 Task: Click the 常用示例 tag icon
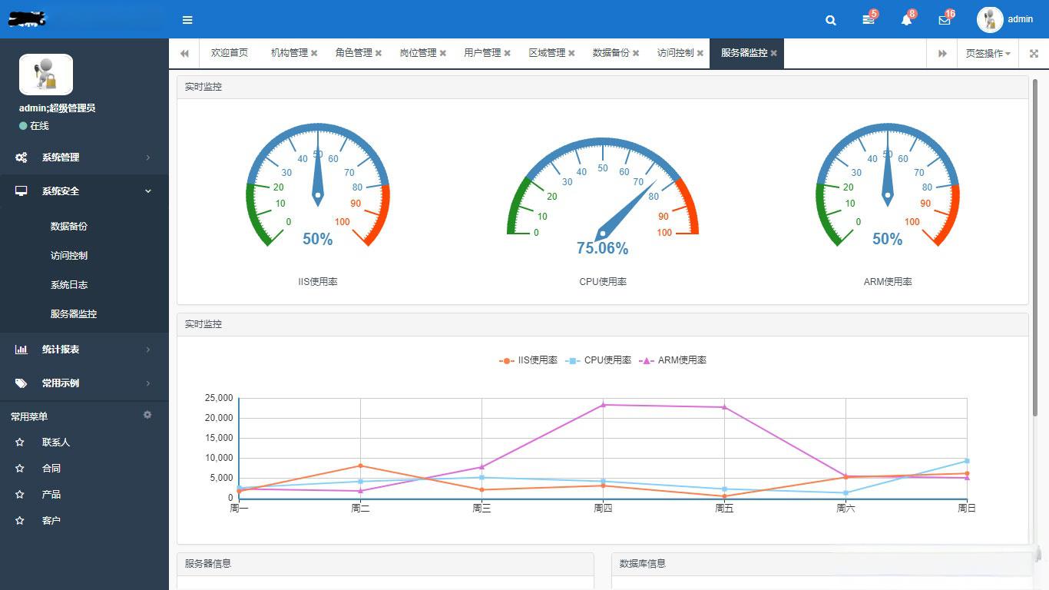22,383
